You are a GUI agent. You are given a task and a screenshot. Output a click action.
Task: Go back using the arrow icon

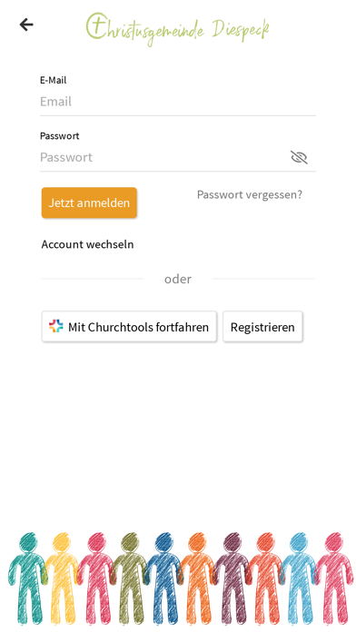(x=26, y=25)
